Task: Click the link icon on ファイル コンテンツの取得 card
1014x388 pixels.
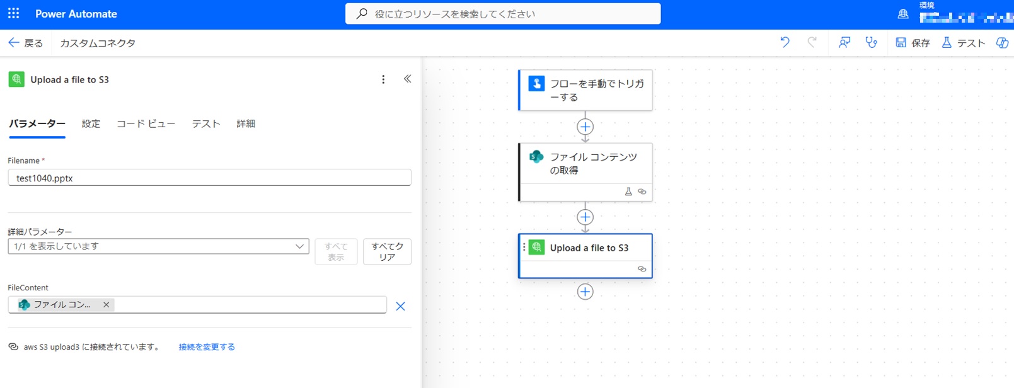Action: [642, 191]
